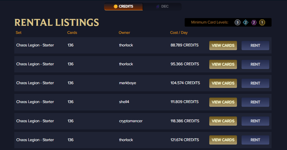Click the '136' card count in markboye's row
The width and height of the screenshot is (287, 150).
71,83
